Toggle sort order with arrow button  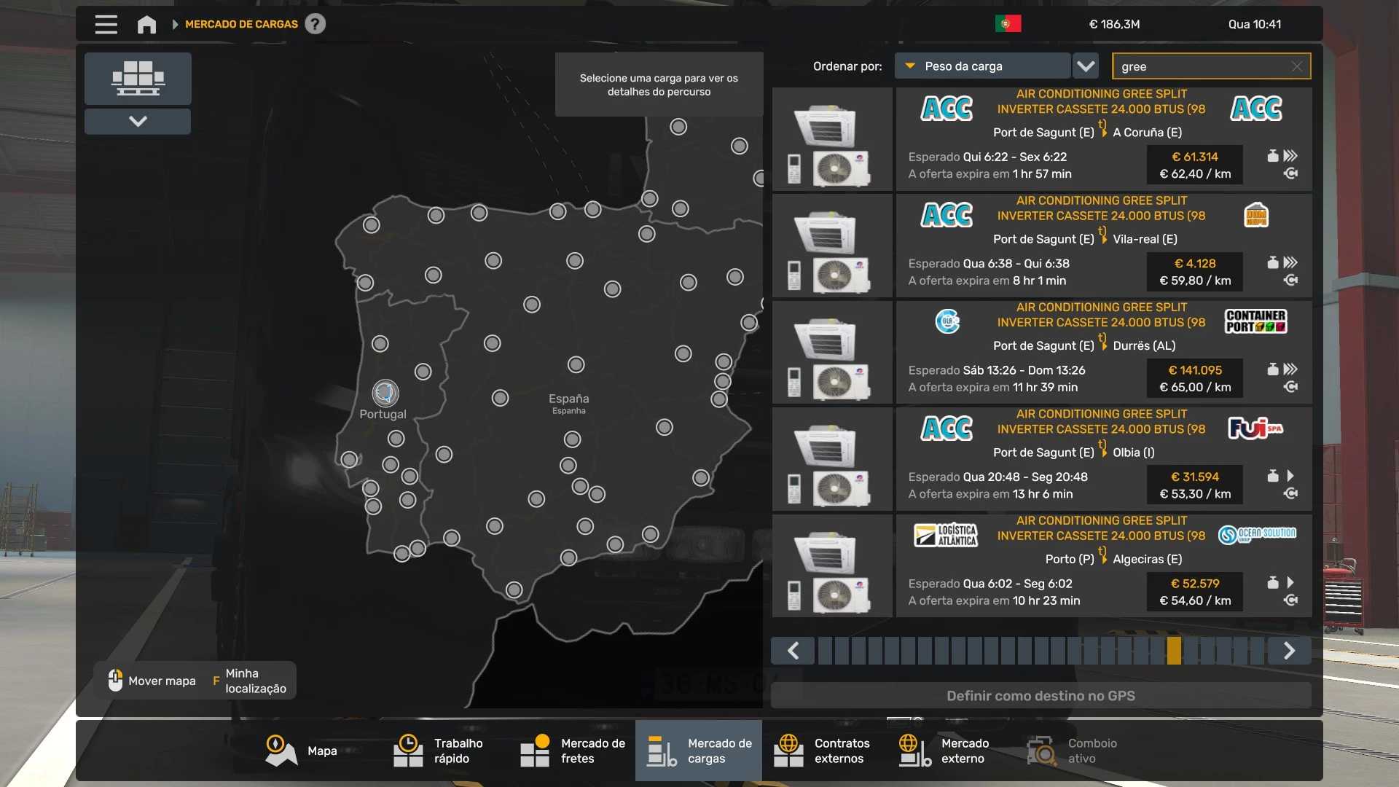[x=1086, y=66]
